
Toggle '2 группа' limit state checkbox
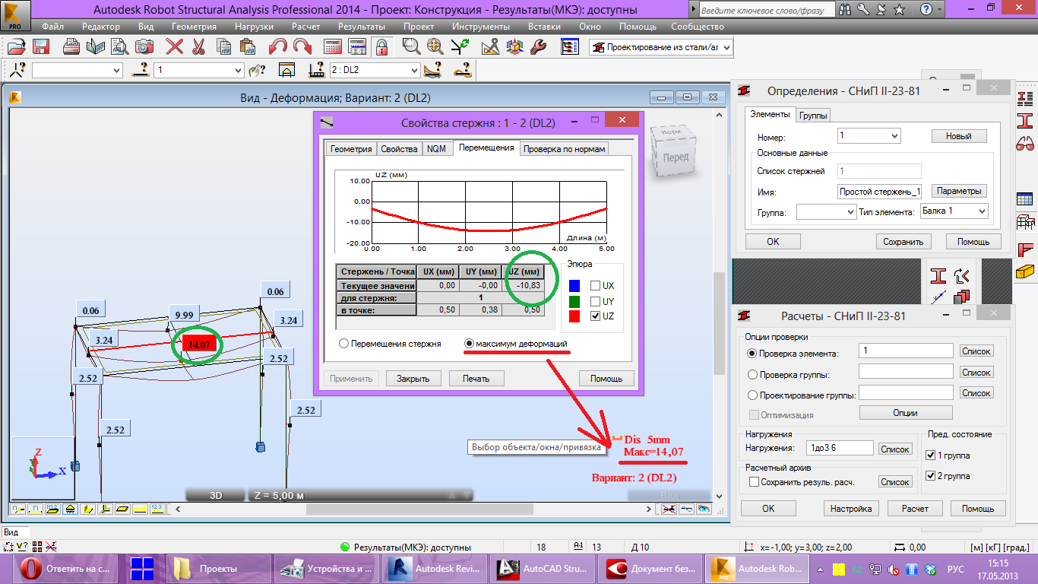(x=931, y=476)
